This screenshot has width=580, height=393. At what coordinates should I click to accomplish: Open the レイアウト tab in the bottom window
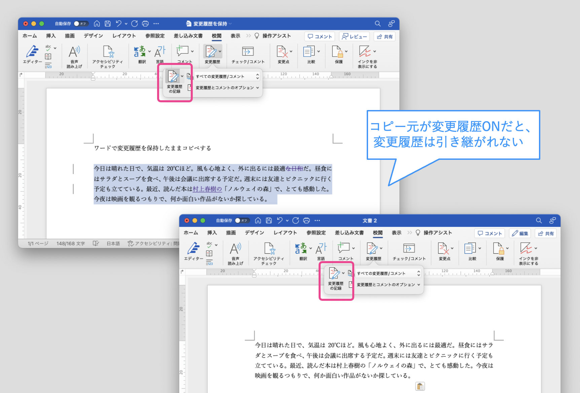coord(285,233)
